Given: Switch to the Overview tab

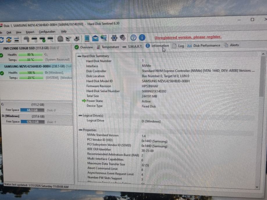Looking at the screenshot, I should tap(84, 47).
